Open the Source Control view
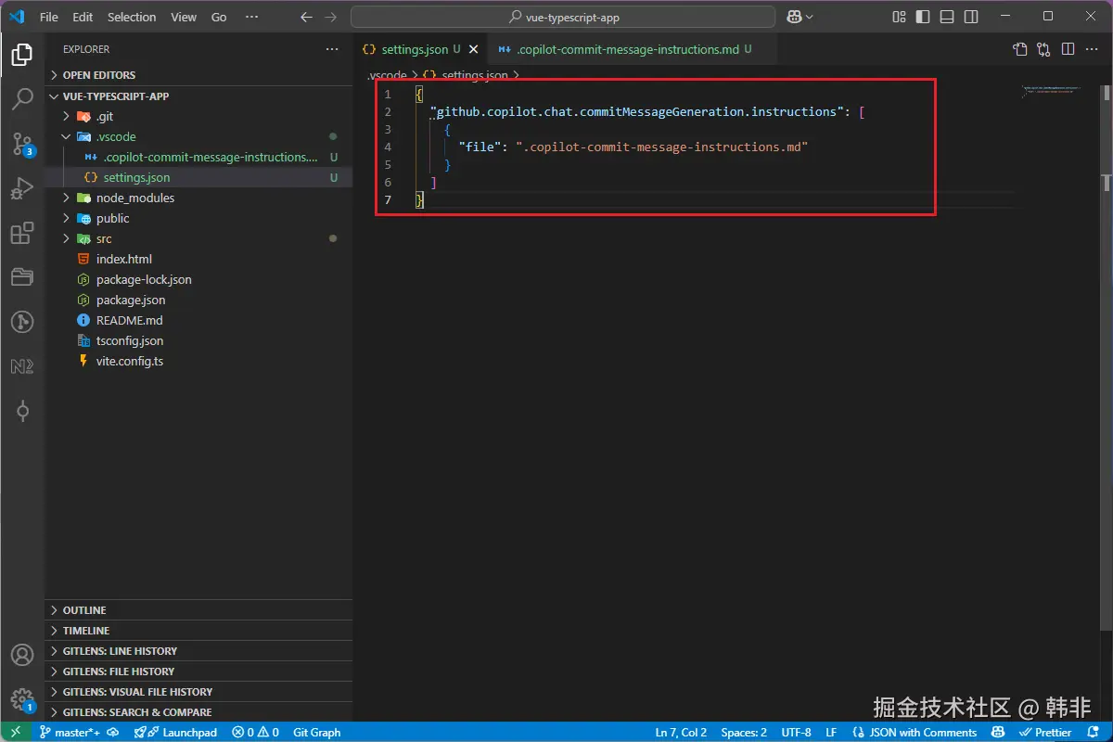Screen dimensions: 1113x742 point(22,143)
